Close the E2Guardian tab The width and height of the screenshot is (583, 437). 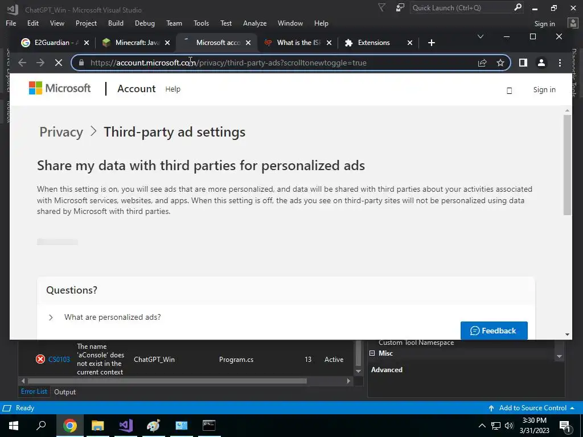coord(87,43)
